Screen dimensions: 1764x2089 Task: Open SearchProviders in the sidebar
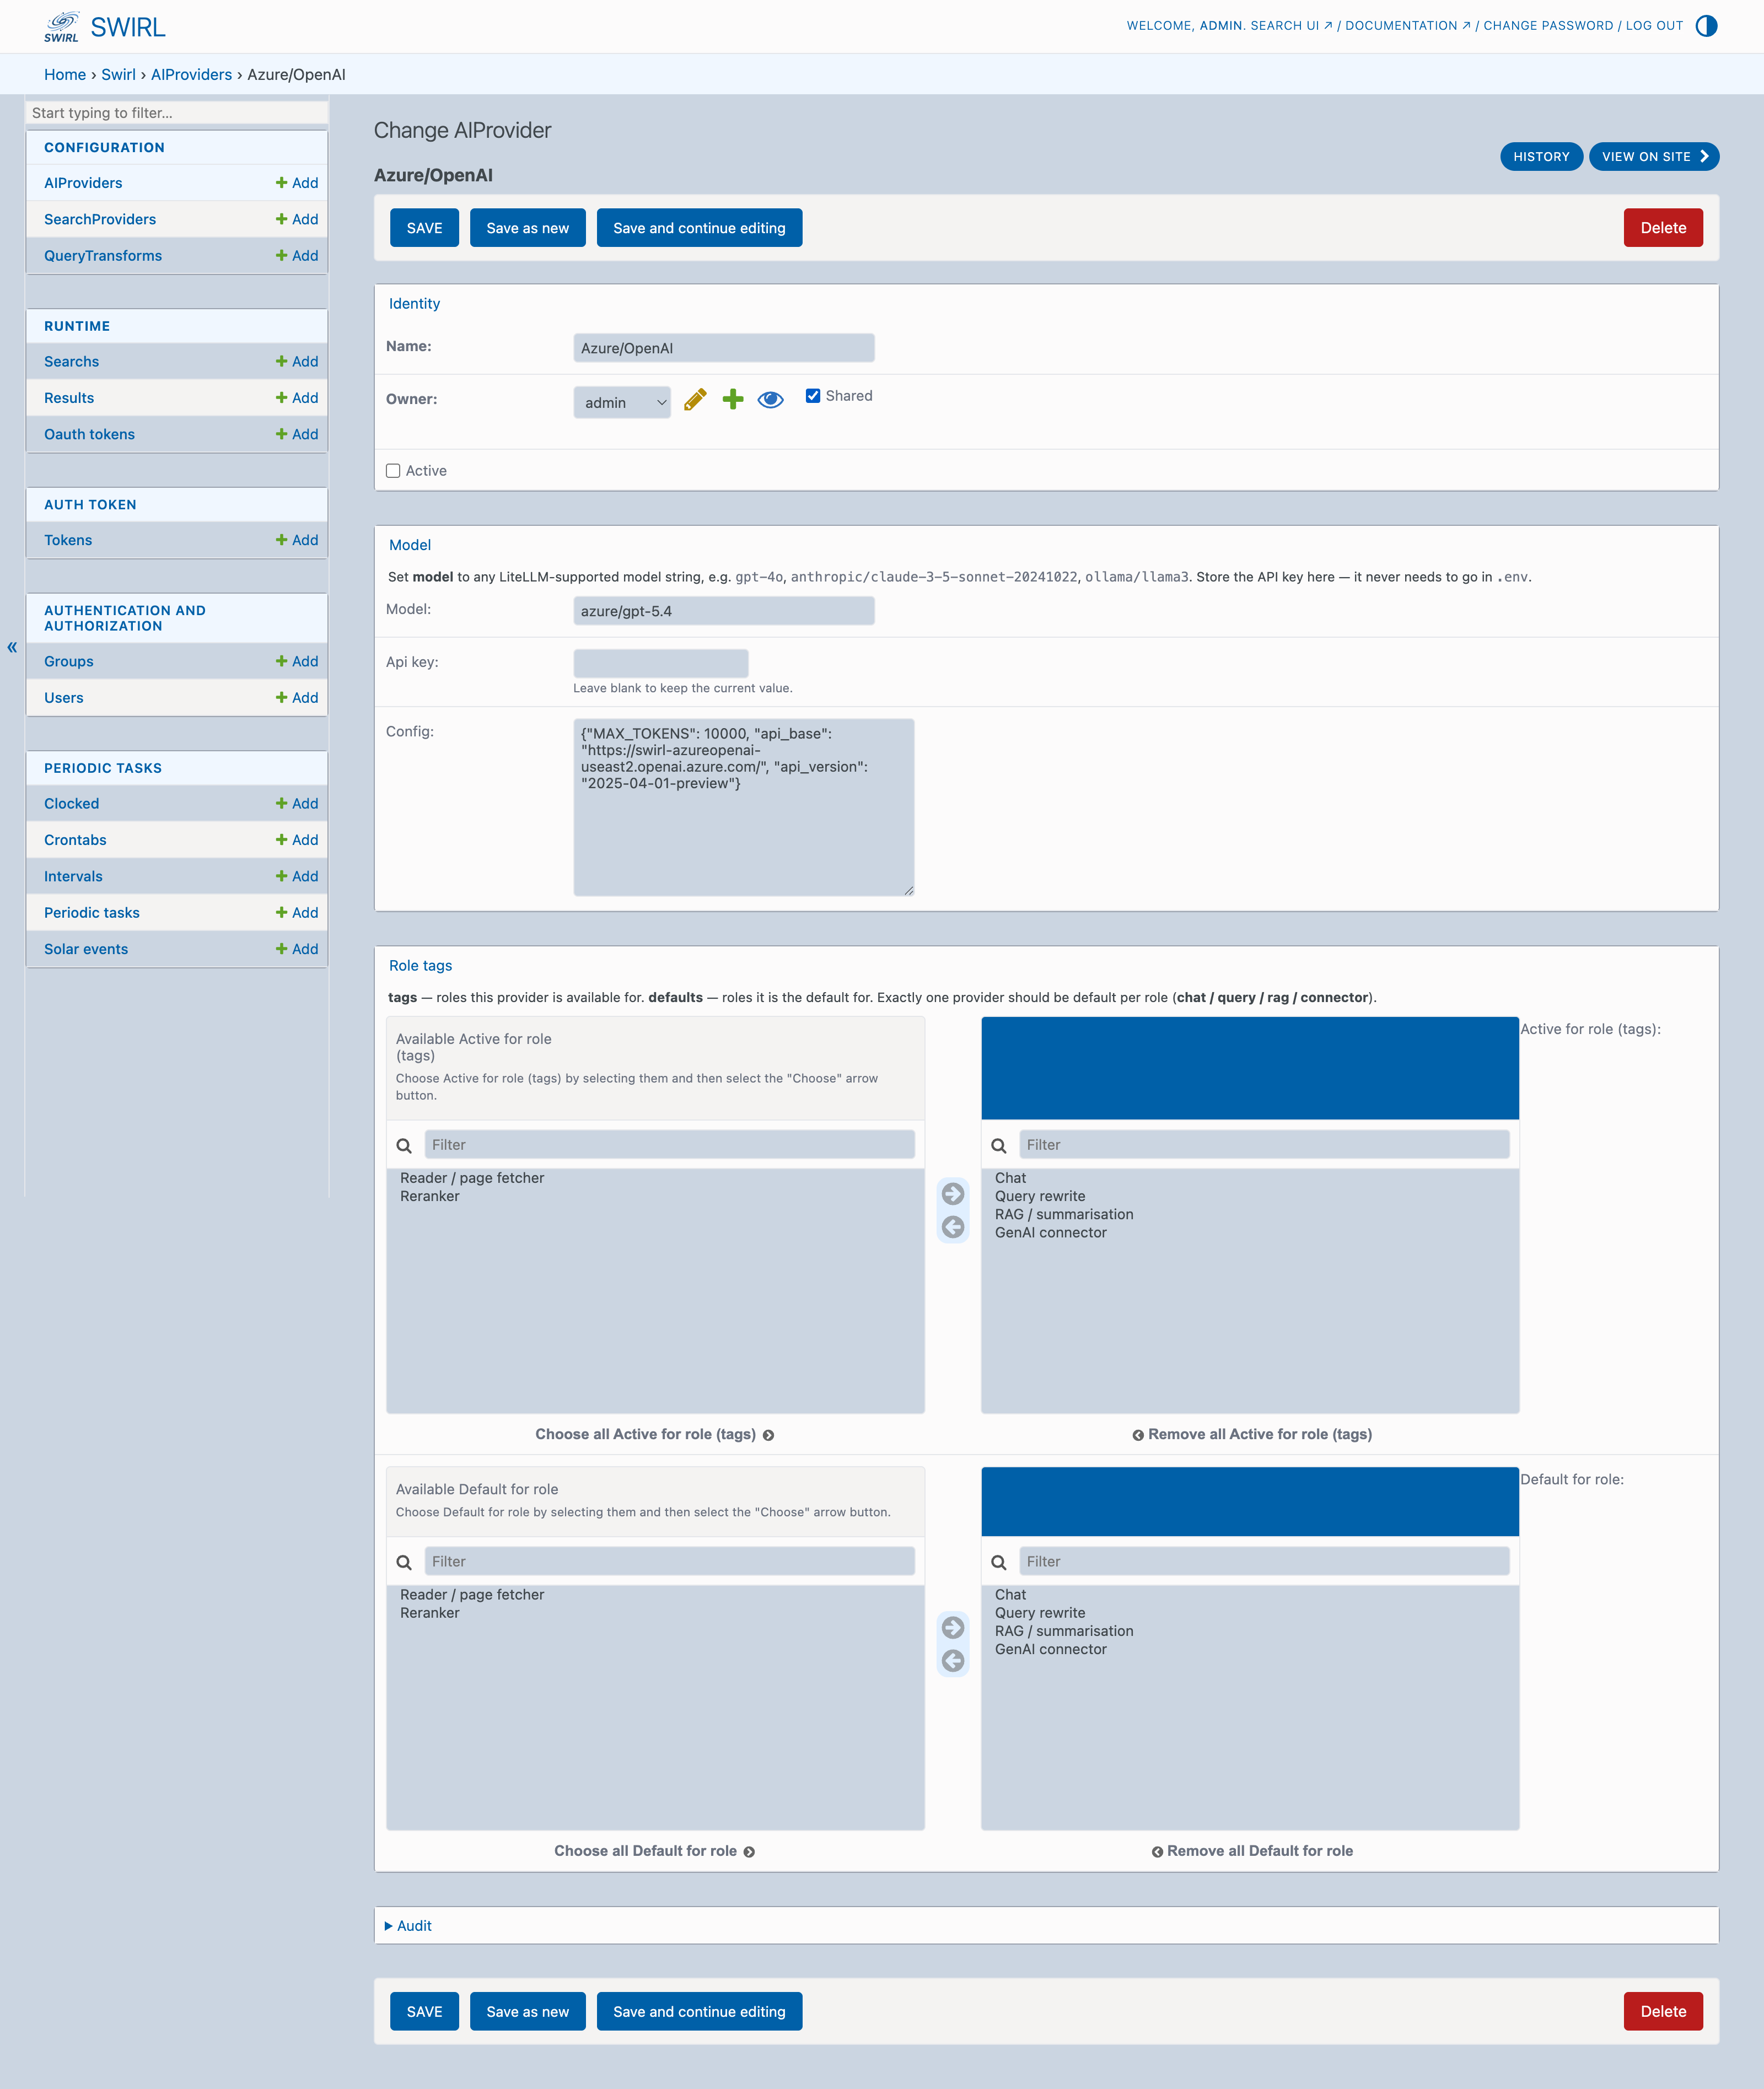tap(100, 219)
